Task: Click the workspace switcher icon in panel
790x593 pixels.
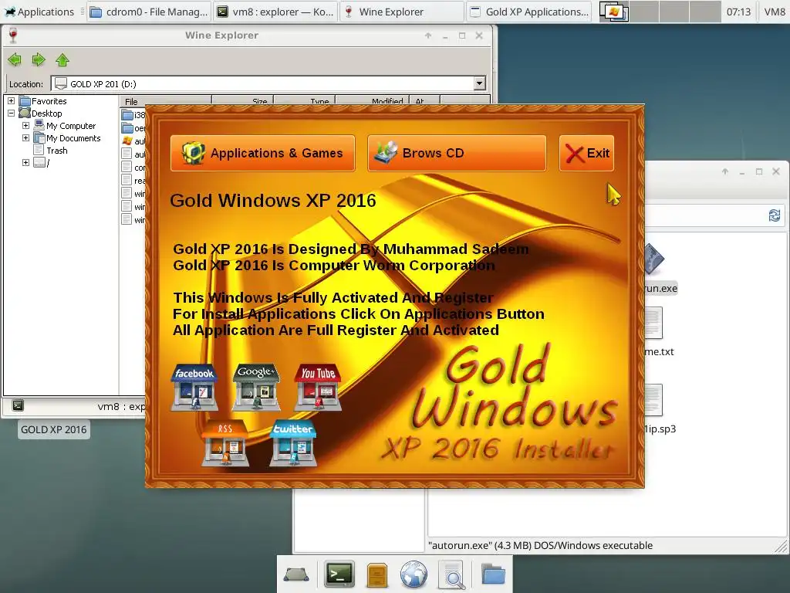Action: click(614, 12)
